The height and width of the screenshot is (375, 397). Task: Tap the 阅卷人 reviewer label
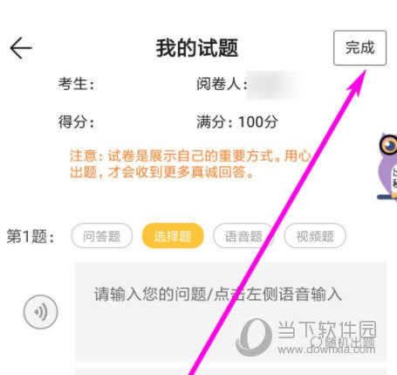point(222,84)
